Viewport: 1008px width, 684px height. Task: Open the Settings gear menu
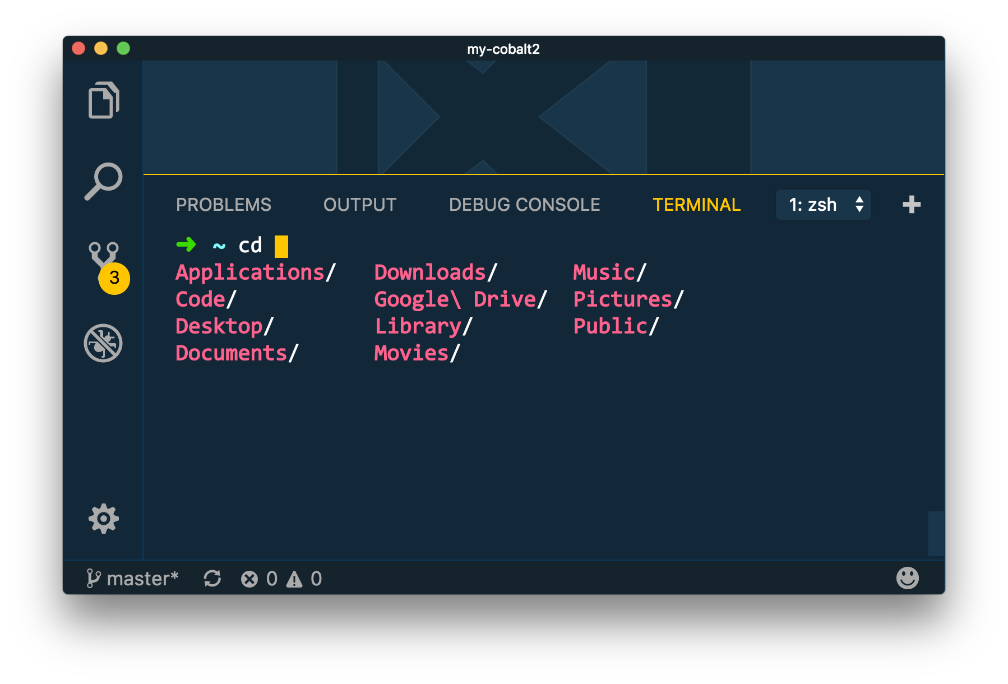pyautogui.click(x=104, y=519)
